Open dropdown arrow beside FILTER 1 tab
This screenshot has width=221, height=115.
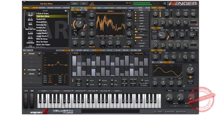coord(162,28)
